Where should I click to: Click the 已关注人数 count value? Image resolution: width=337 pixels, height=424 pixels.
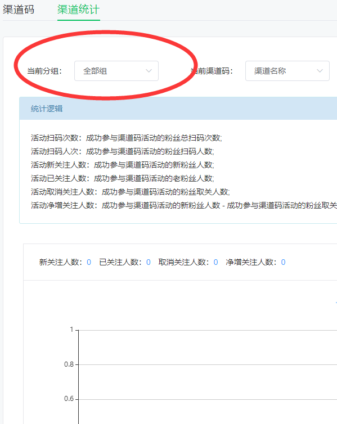(148, 262)
